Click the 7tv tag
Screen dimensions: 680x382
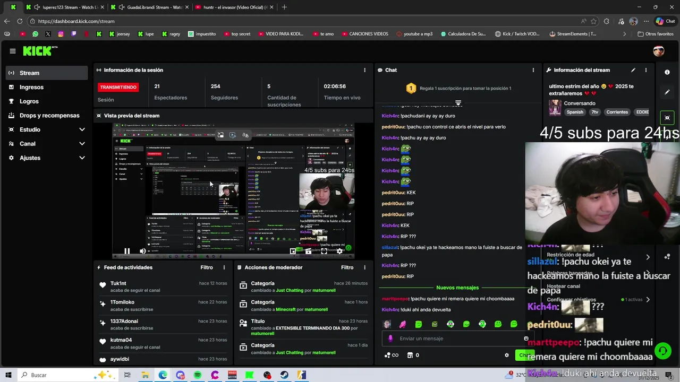[x=595, y=112]
